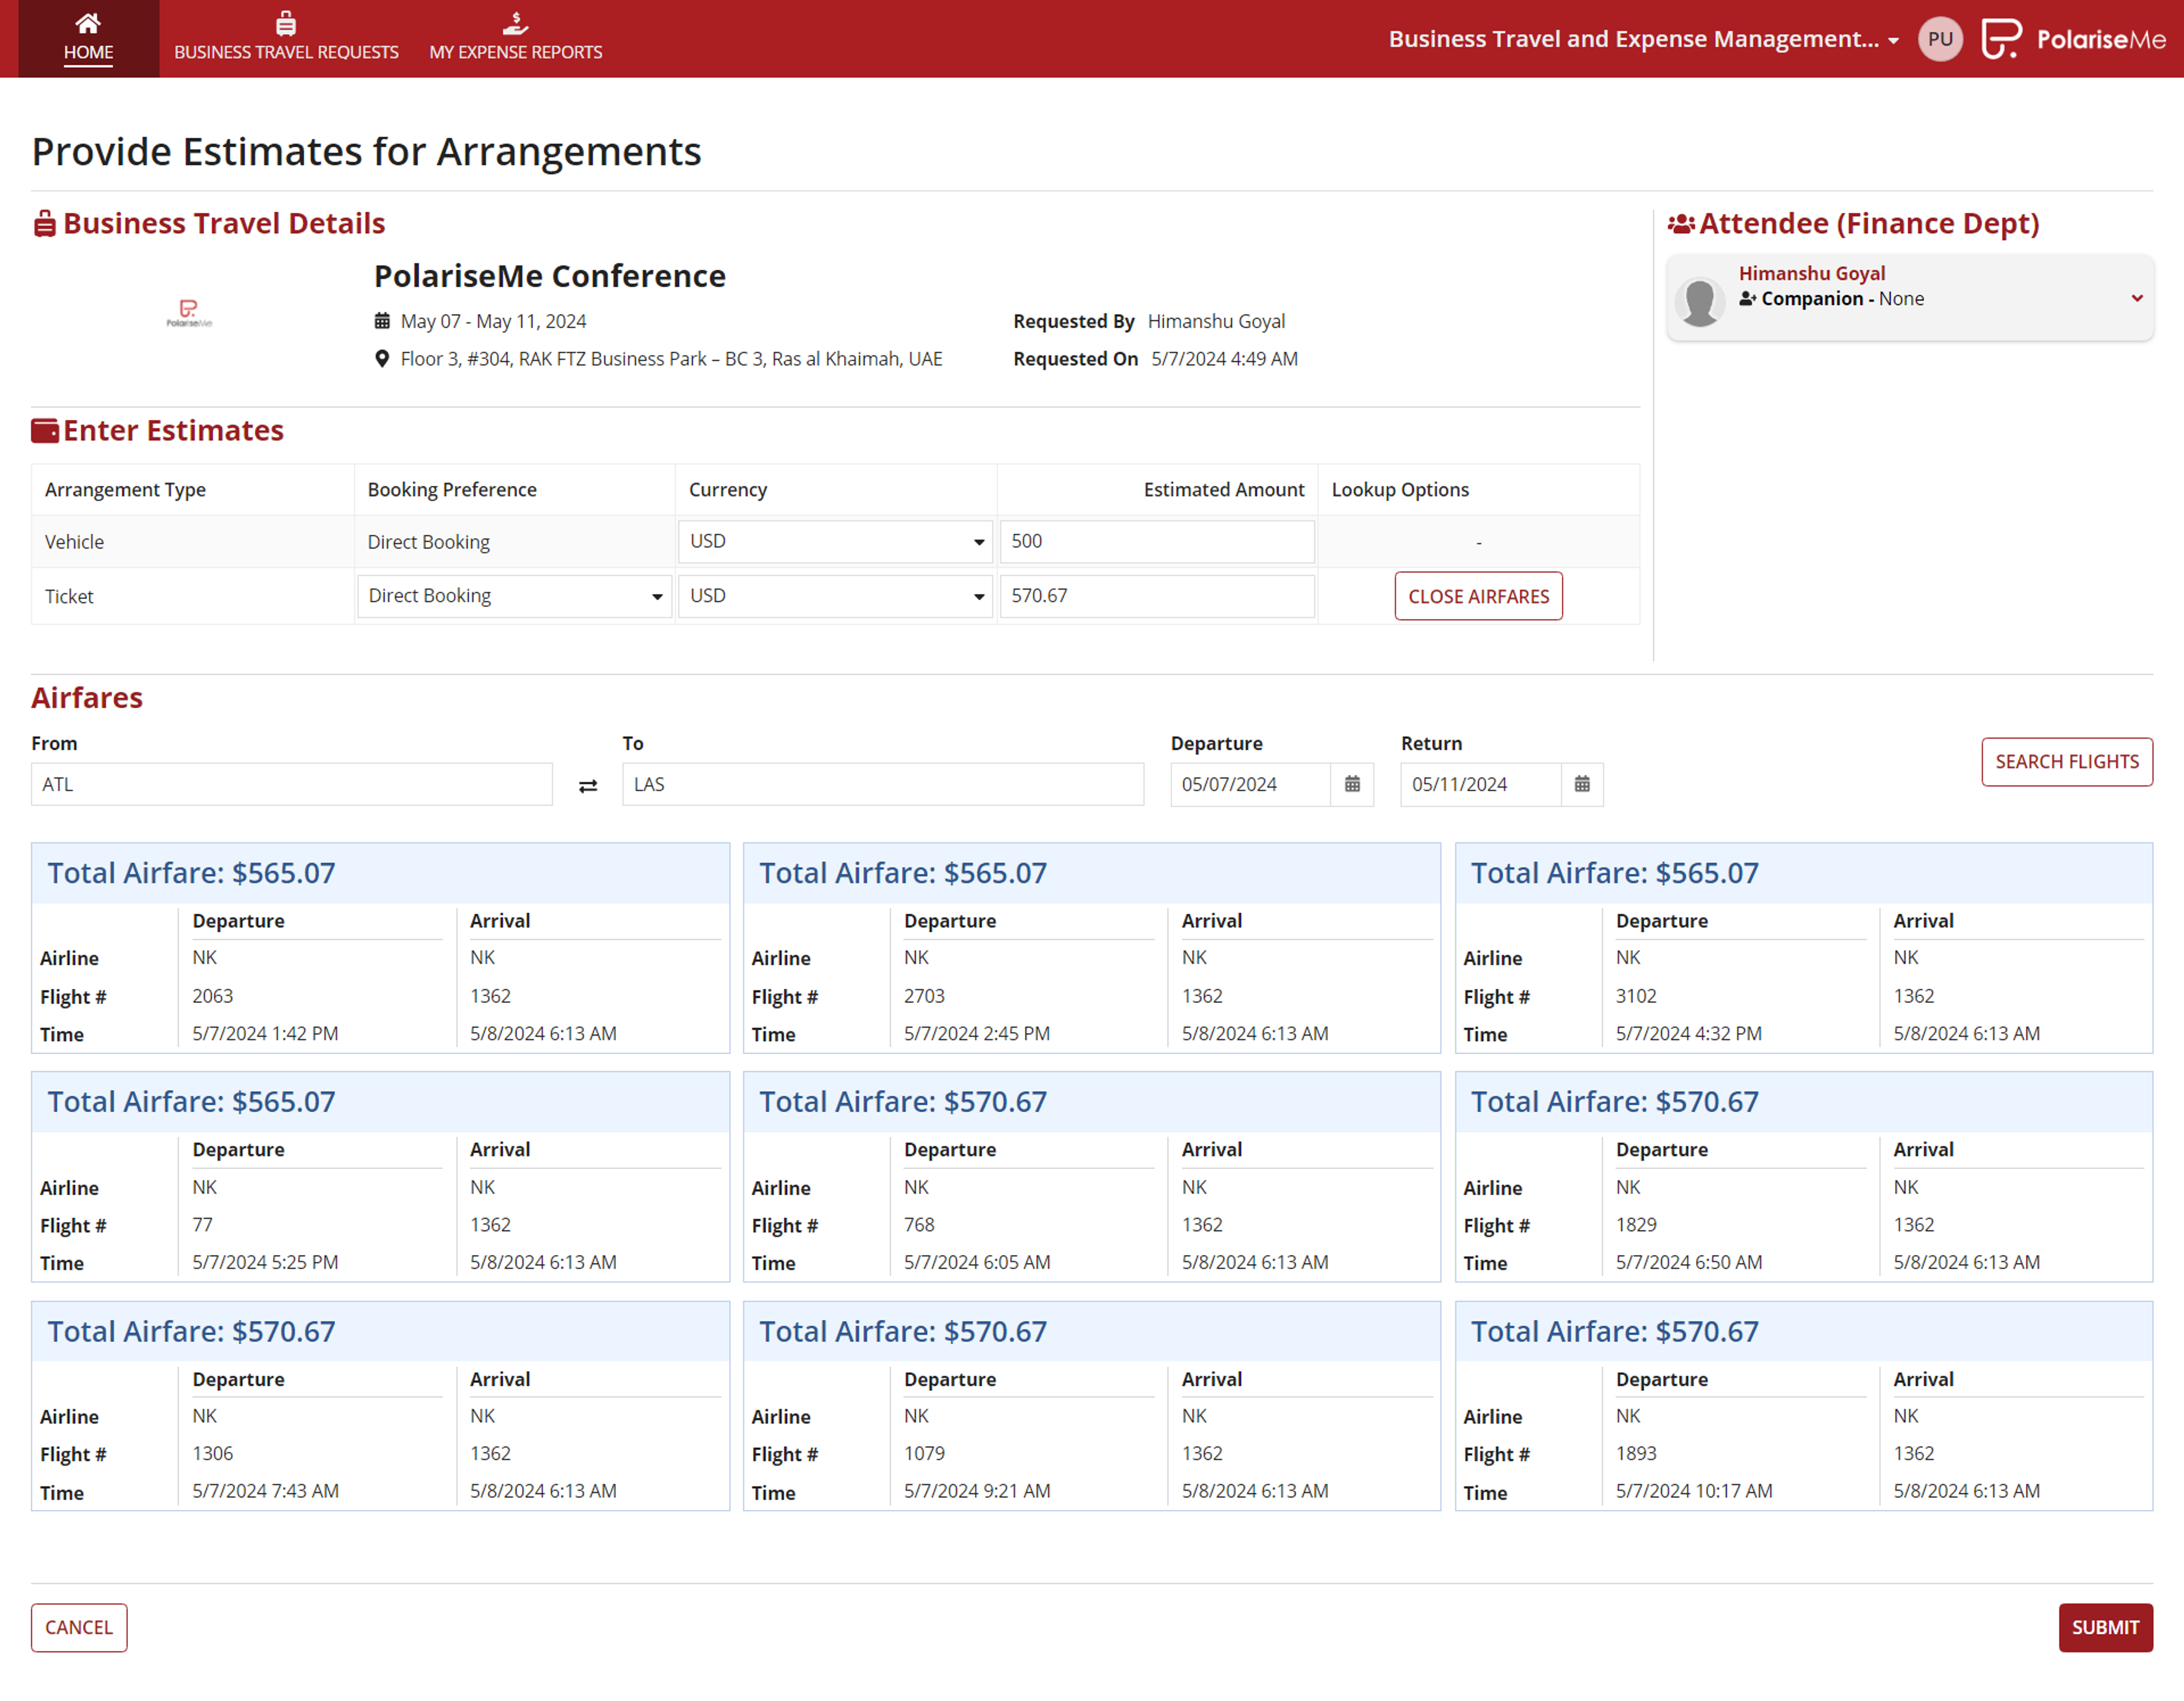Click PolariseMe Conference logo thumbnail

pos(189,313)
